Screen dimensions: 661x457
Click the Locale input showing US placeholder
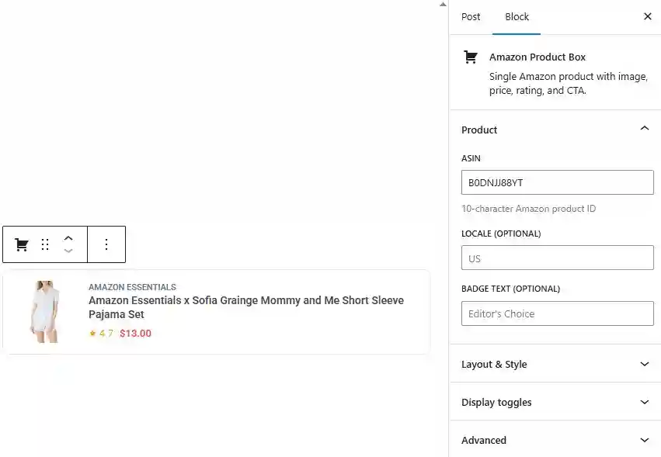point(557,258)
